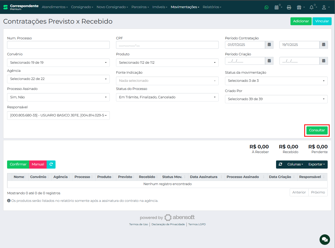The image size is (335, 248).
Task: Click the gift icon in header
Action: (299, 7)
